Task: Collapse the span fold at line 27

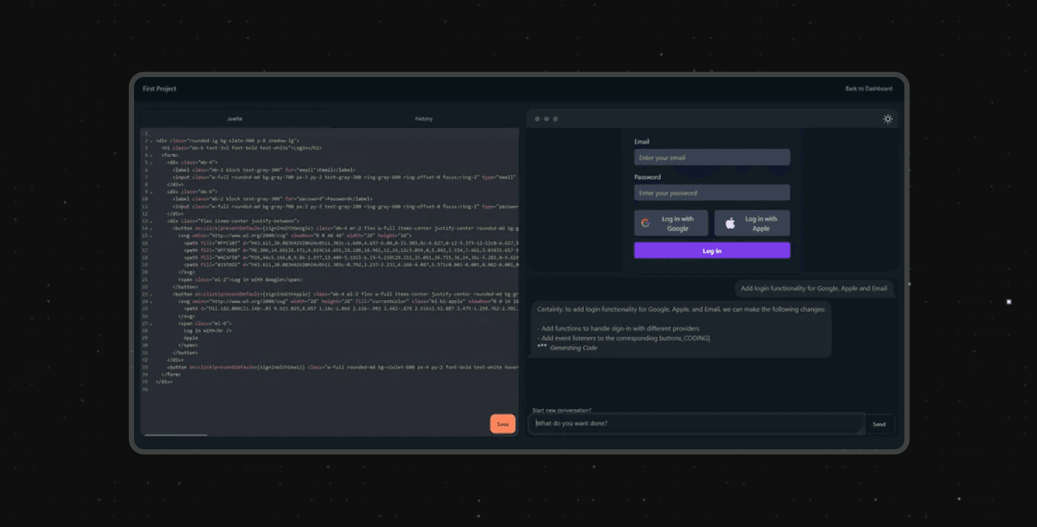Action: (151, 323)
